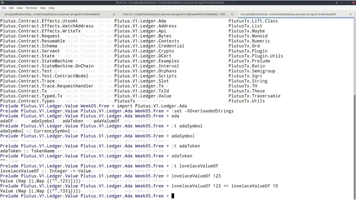356x200 pixels.
Task: Open the Terminal menu
Action: coord(31,8)
